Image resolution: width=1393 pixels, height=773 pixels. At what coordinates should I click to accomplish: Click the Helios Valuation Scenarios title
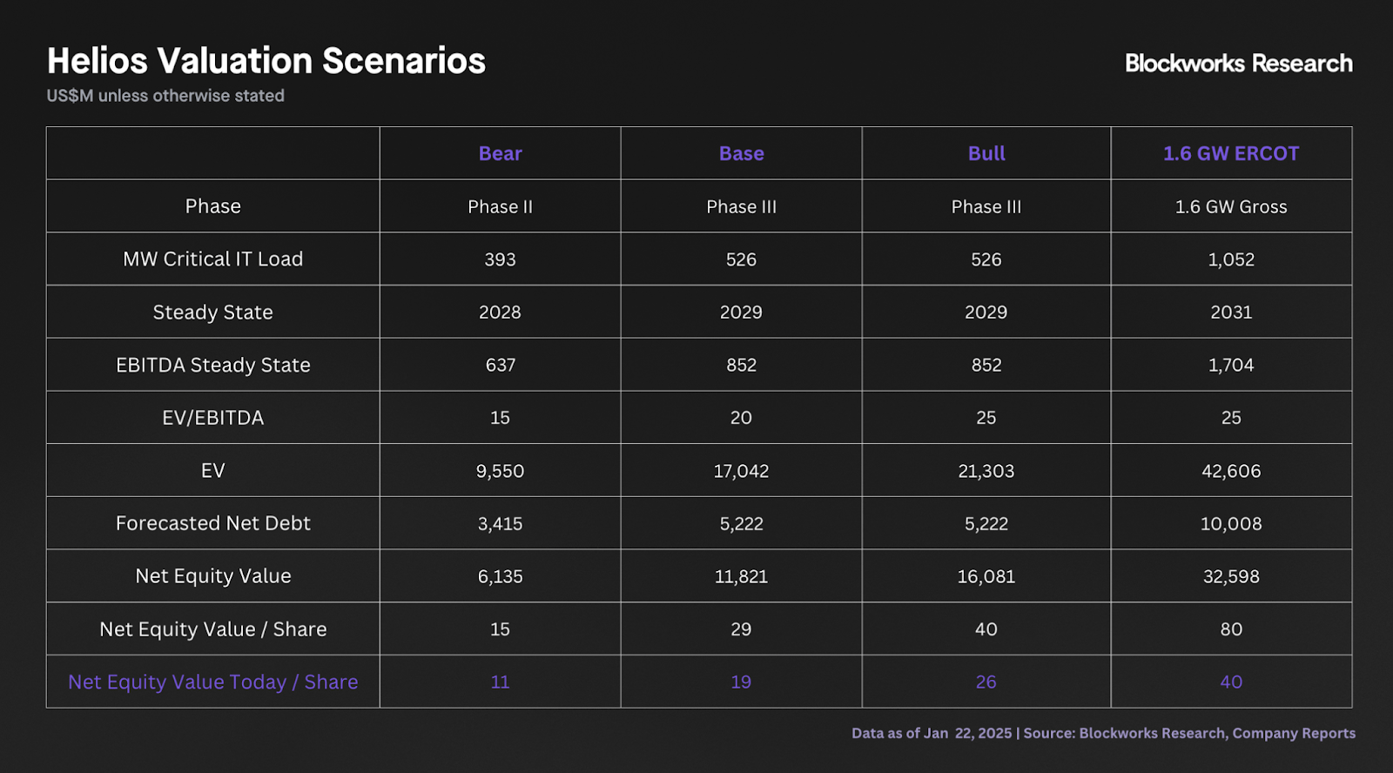pyautogui.click(x=266, y=61)
